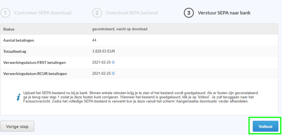The height and width of the screenshot is (135, 282).
Task: Click the large blue italic info icon
Action: (x=18, y=97)
